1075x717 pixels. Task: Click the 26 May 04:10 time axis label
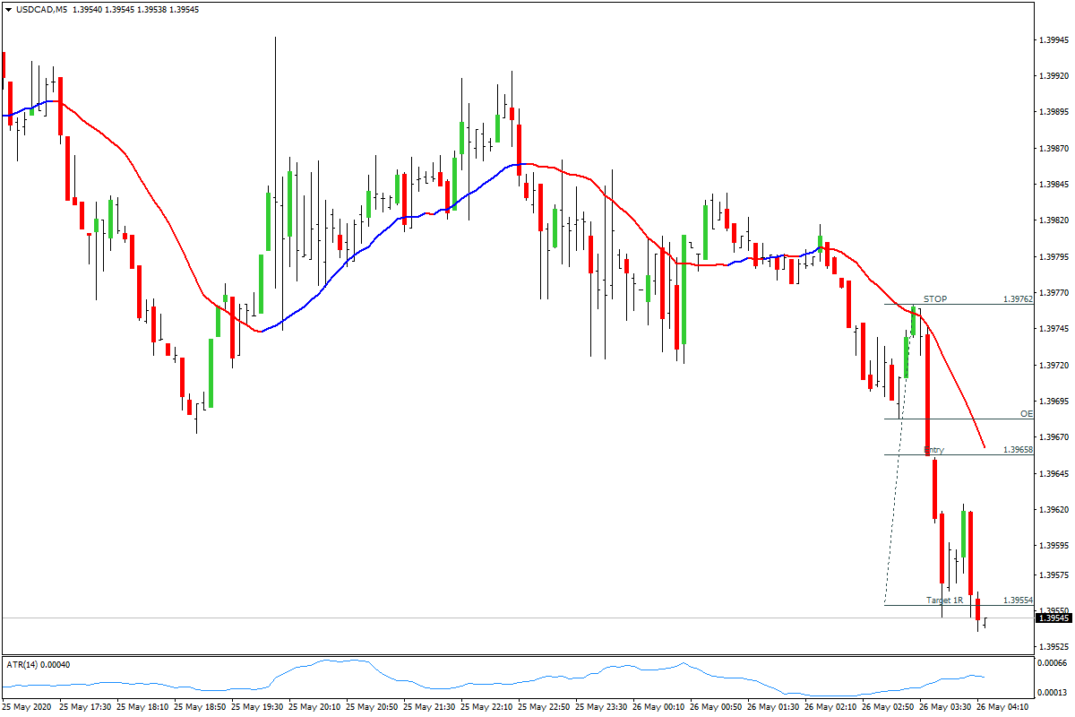pos(1003,704)
